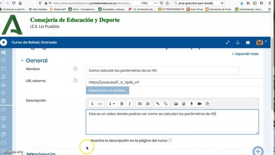Record audio with the microphone icon

click(192, 104)
